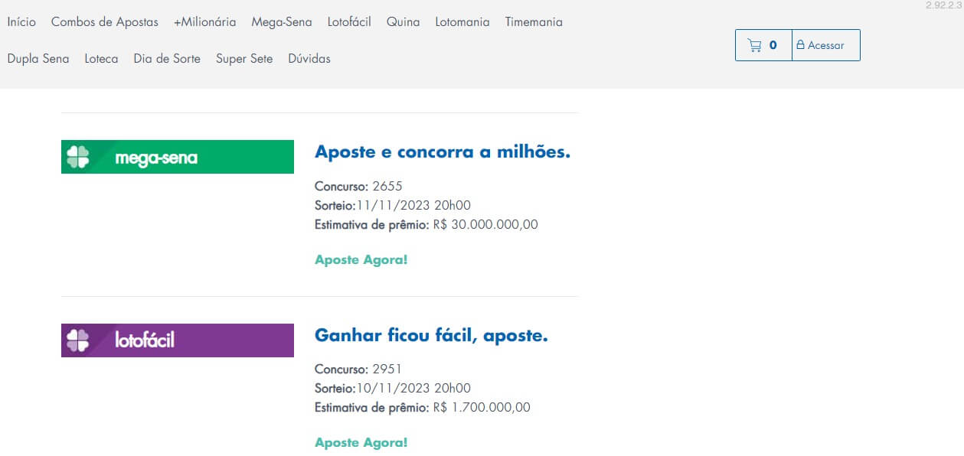Click the Mega-Sena green logo banner
Viewport: 964px width, 456px height.
tap(177, 157)
